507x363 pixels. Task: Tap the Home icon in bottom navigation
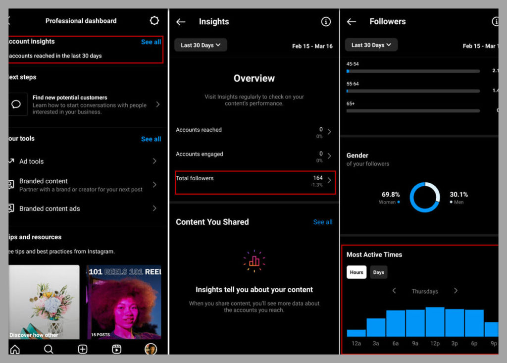[x=15, y=349]
